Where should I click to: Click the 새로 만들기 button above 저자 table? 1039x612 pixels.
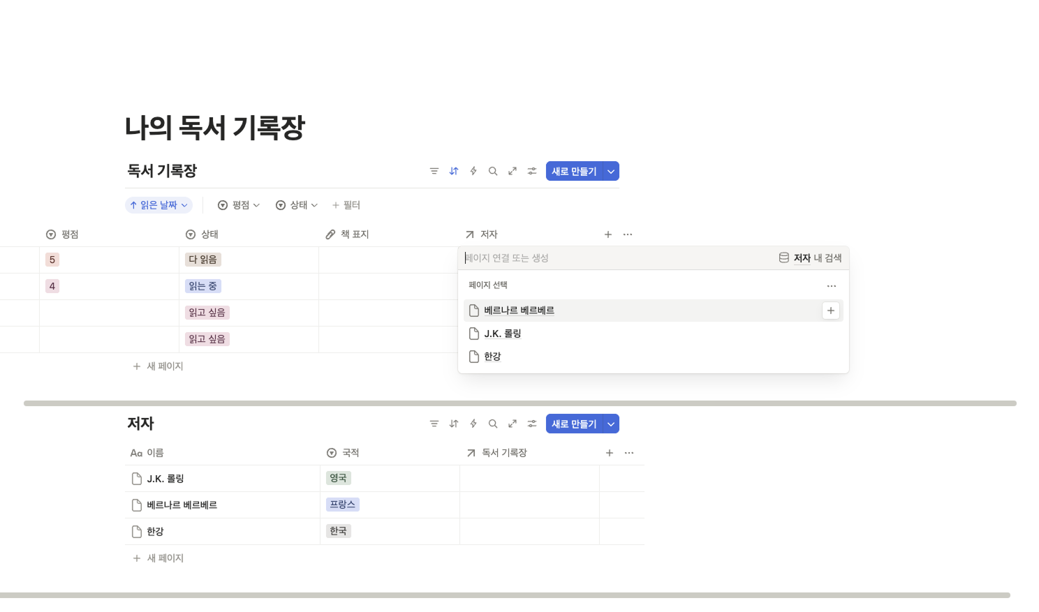pyautogui.click(x=574, y=424)
